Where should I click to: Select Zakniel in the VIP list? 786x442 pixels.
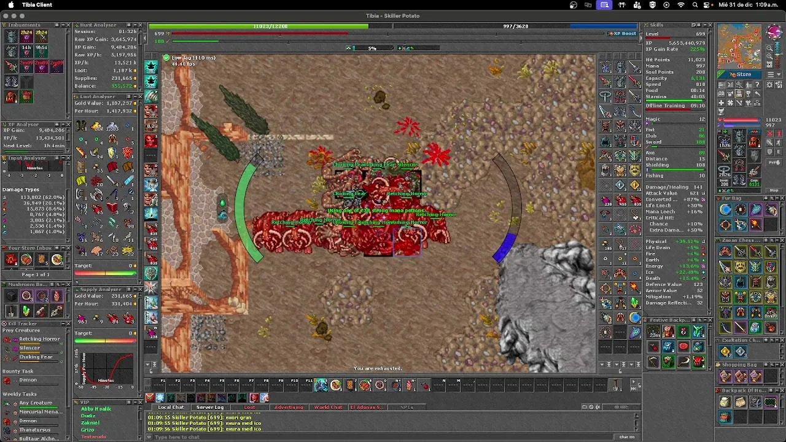pos(90,423)
